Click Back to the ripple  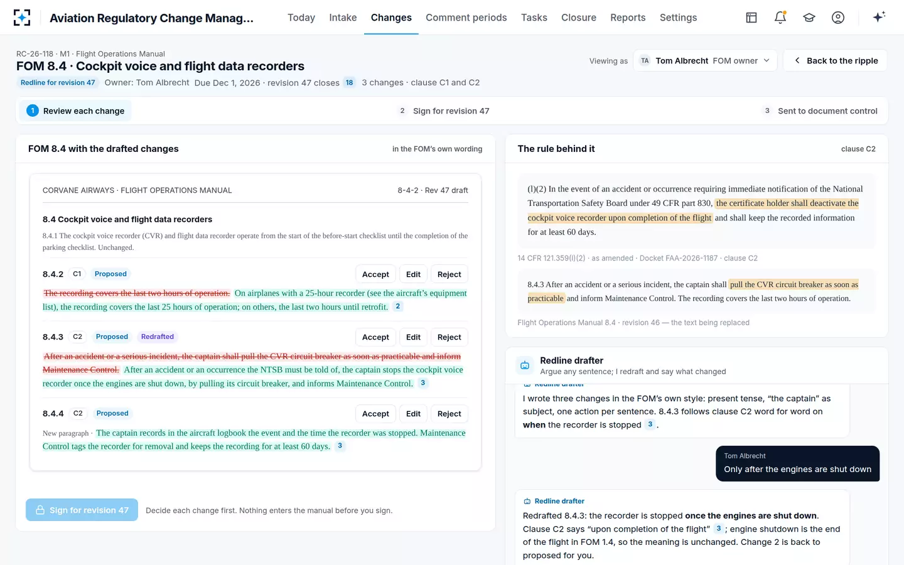(836, 61)
